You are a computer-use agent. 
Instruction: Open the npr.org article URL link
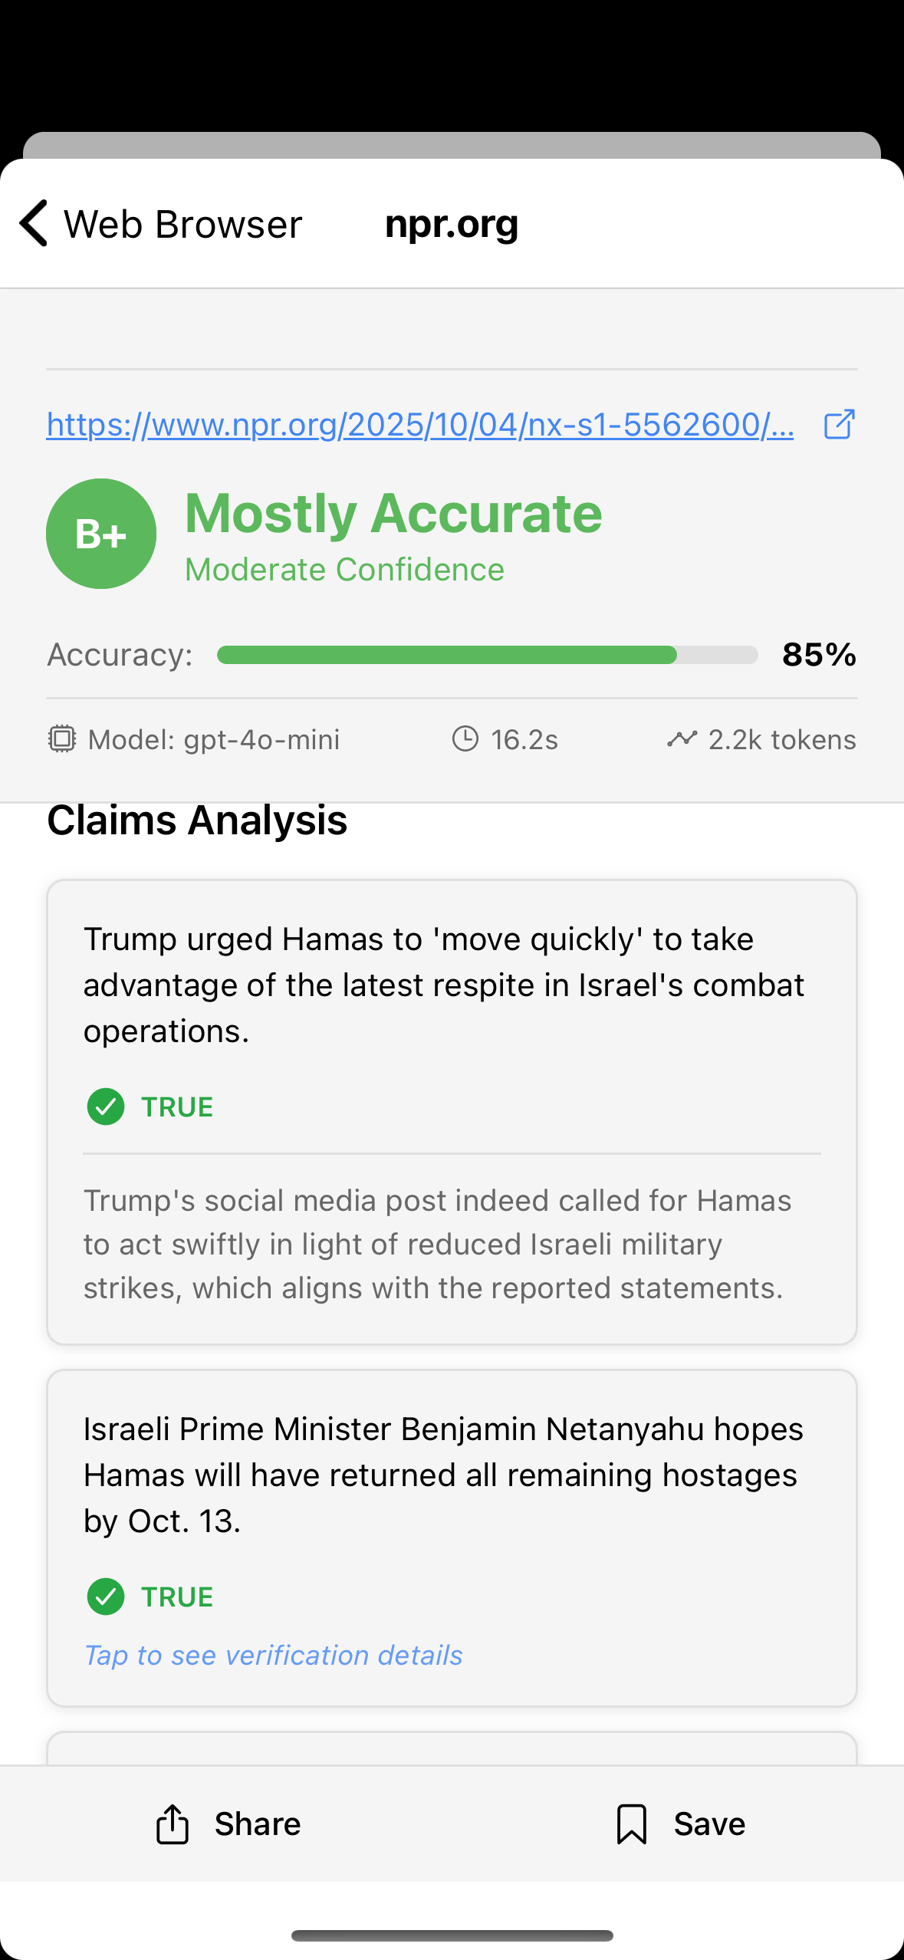coord(419,424)
